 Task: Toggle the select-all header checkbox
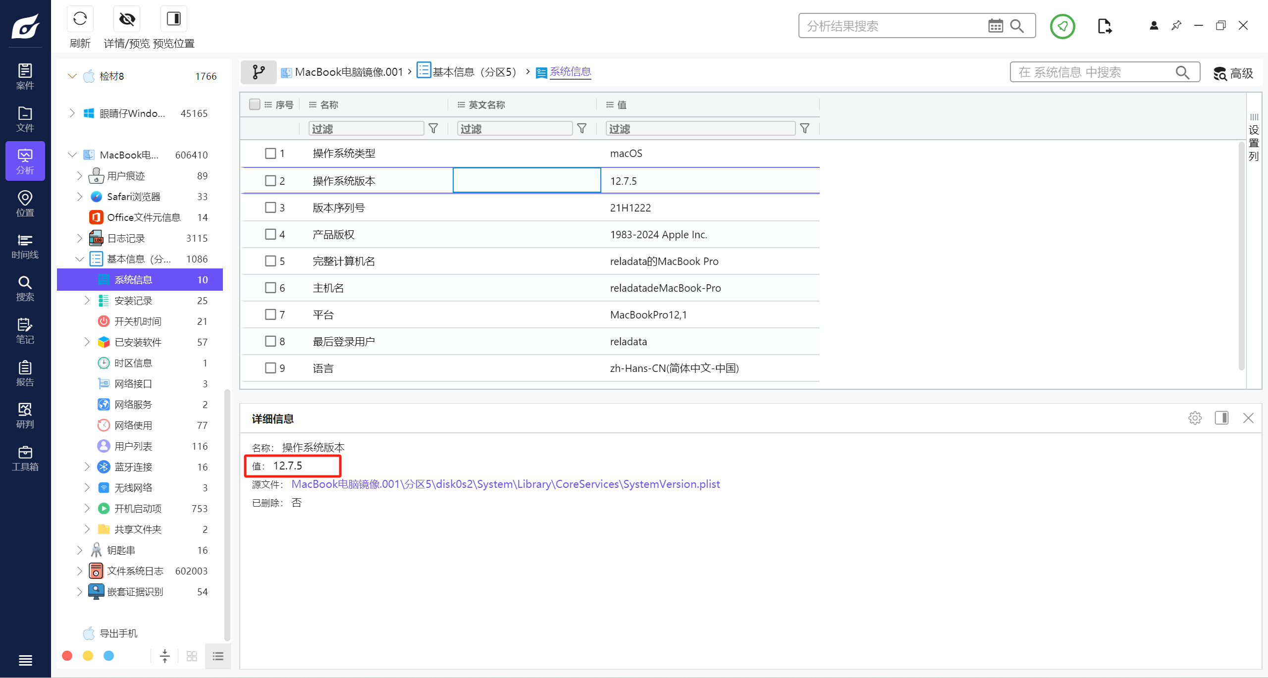tap(255, 104)
